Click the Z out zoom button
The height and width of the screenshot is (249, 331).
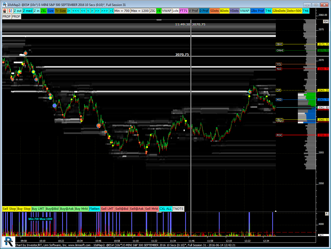pos(18,11)
